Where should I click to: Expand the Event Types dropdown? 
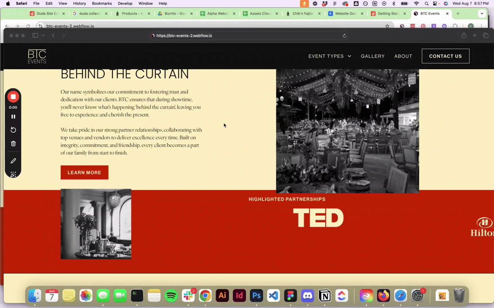pos(329,56)
